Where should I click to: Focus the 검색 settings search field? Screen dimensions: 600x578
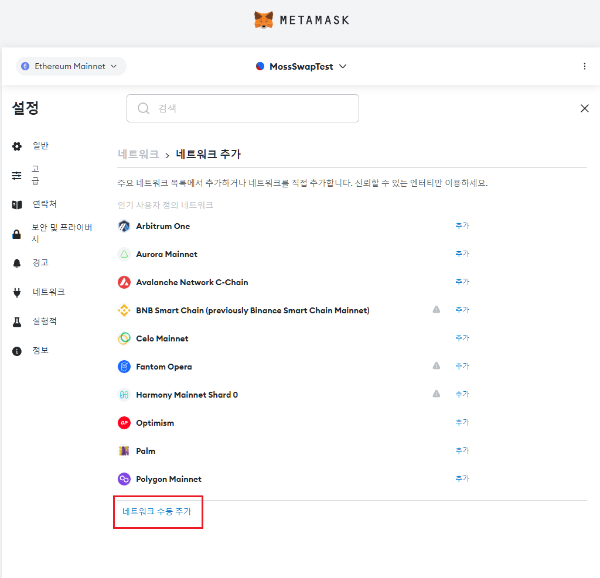click(243, 108)
